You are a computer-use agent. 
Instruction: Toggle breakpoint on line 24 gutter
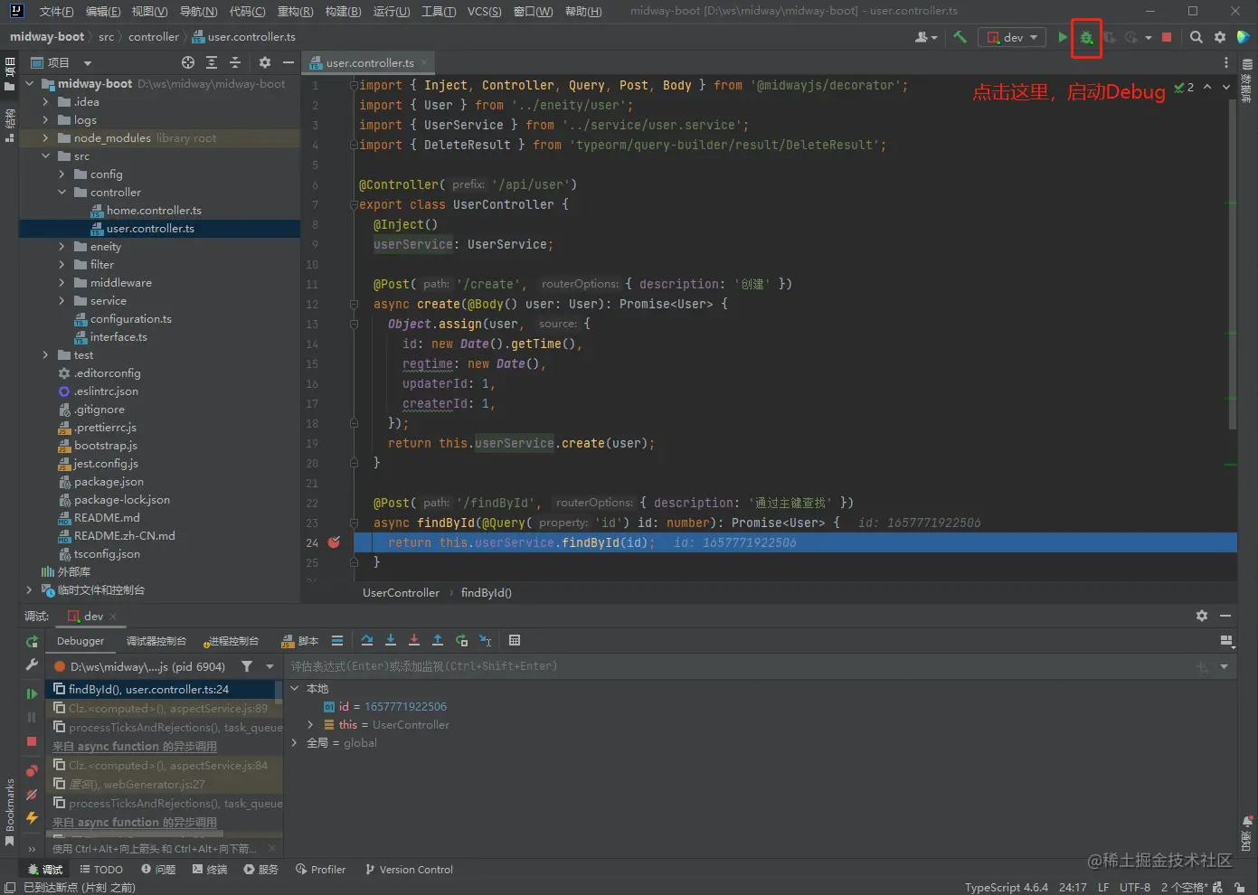point(334,542)
